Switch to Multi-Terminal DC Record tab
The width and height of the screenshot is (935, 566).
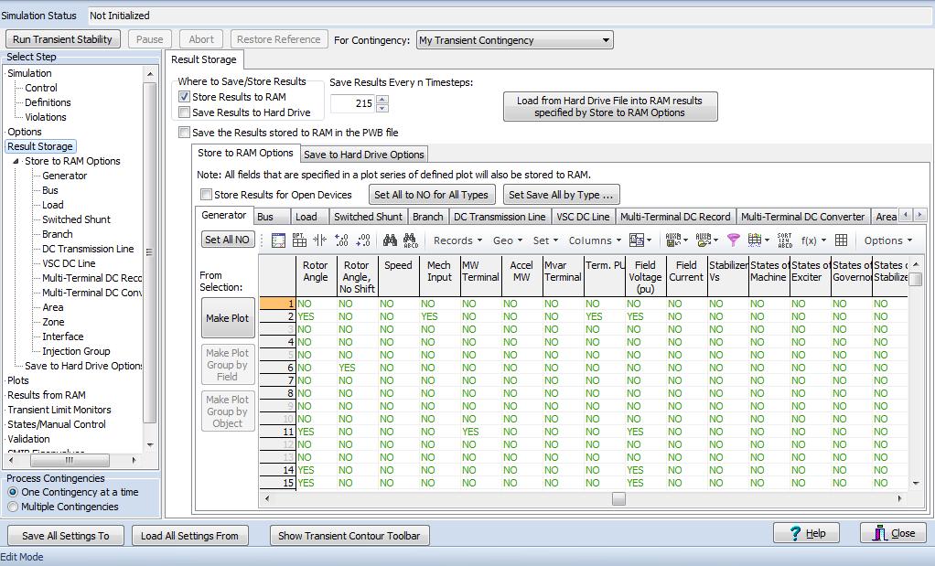click(x=675, y=217)
